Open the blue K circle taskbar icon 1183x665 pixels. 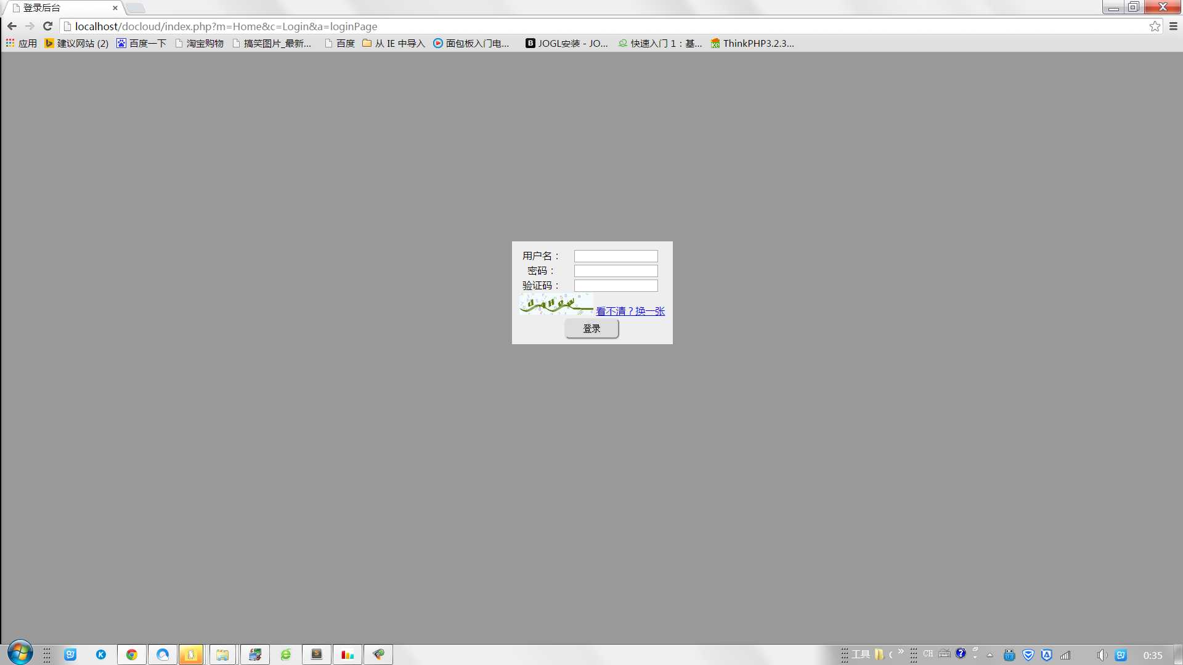point(101,655)
